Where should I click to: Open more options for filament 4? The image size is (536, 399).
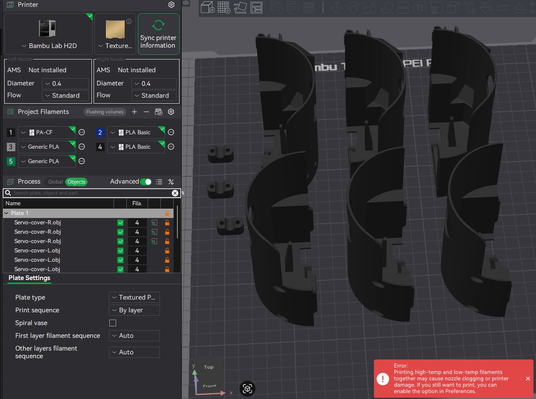point(171,147)
